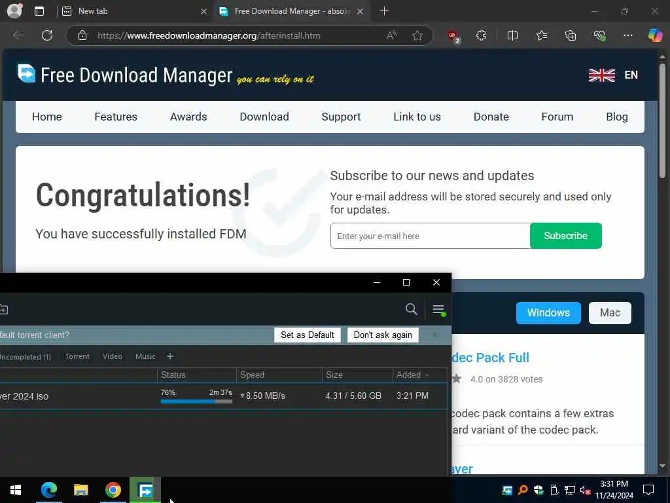This screenshot has height=503, width=670.
Task: Click the Edge profile avatar icon
Action: [14, 10]
